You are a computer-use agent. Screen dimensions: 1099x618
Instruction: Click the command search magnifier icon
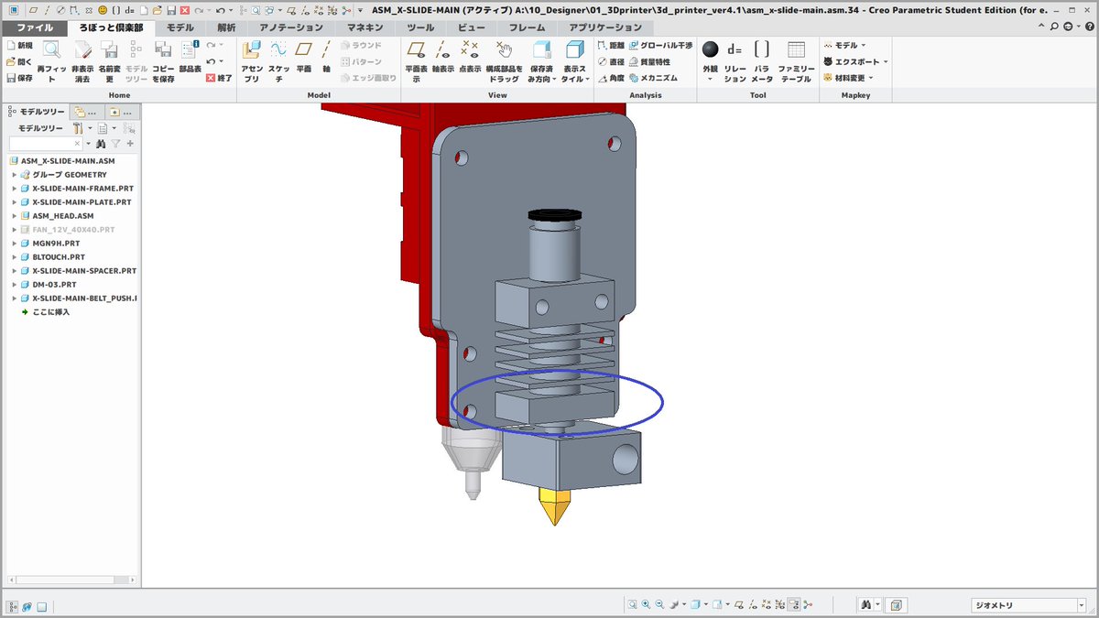click(x=1055, y=27)
